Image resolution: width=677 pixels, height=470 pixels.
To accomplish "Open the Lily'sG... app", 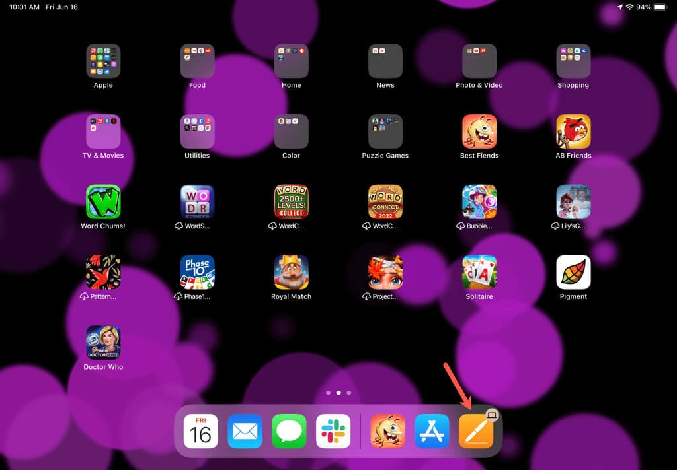I will (573, 202).
